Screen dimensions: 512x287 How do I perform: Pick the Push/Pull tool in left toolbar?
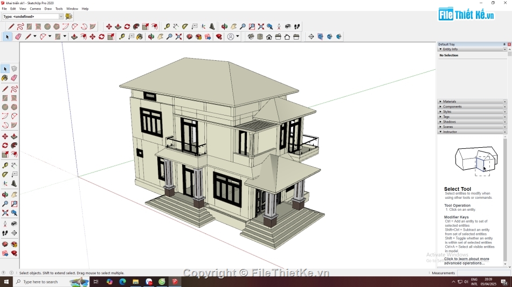[x=14, y=137]
